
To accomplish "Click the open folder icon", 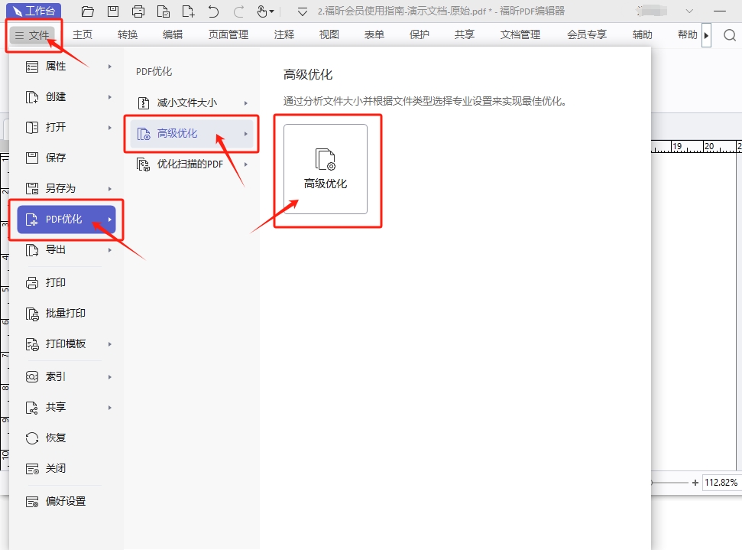I will click(87, 11).
